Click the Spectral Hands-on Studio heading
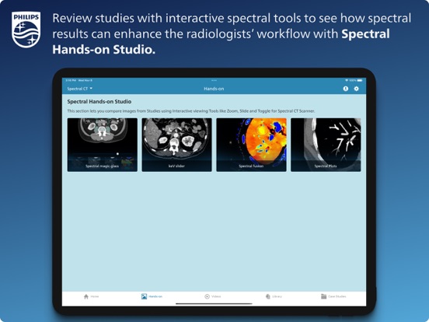The width and height of the screenshot is (429, 322). coord(99,102)
